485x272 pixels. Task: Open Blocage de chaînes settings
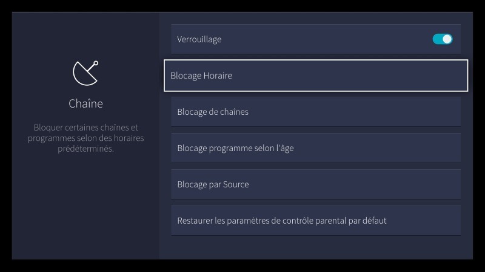315,112
